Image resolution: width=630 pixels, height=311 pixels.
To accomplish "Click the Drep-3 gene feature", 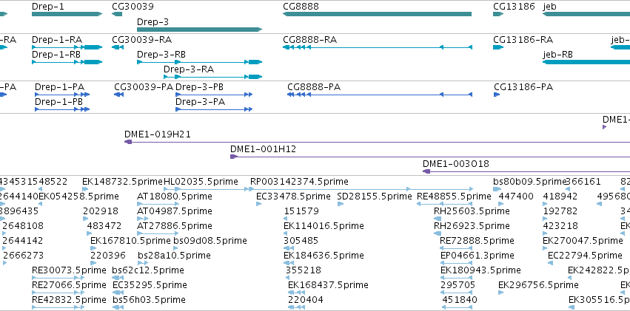I will [199, 30].
